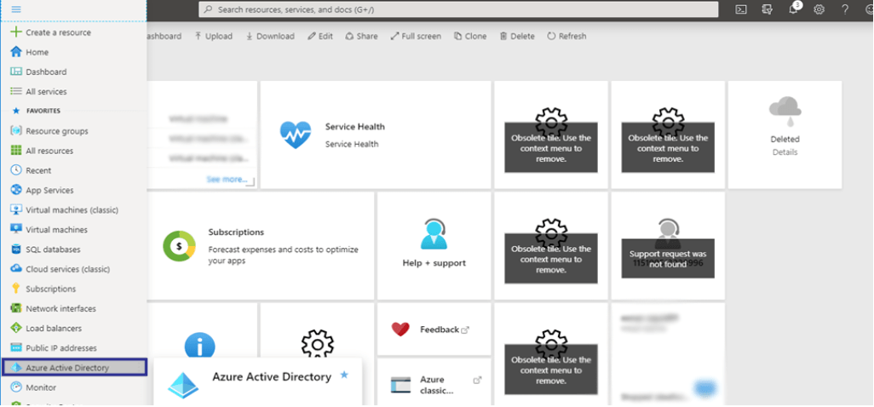Upload a dashboard via Upload button
Image resolution: width=874 pixels, height=407 pixels.
coord(214,37)
